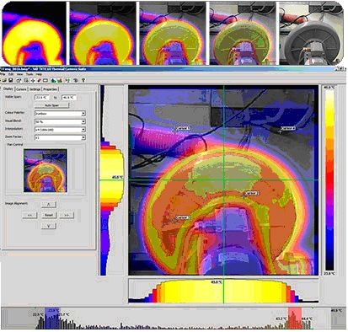Click the Visible Span minimum temperature field
The width and height of the screenshot is (348, 332).
tap(42, 98)
